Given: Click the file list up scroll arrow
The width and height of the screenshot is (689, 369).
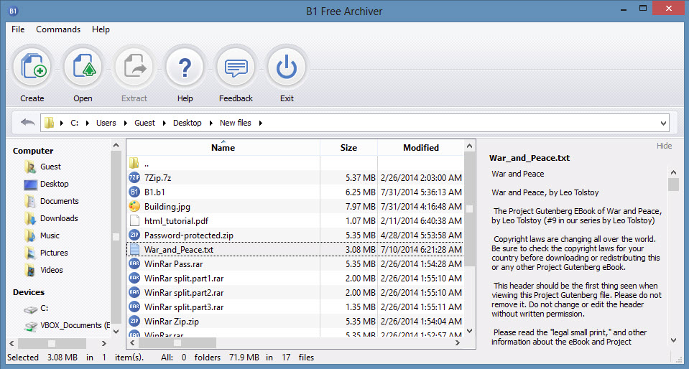Looking at the screenshot, I should pyautogui.click(x=469, y=146).
